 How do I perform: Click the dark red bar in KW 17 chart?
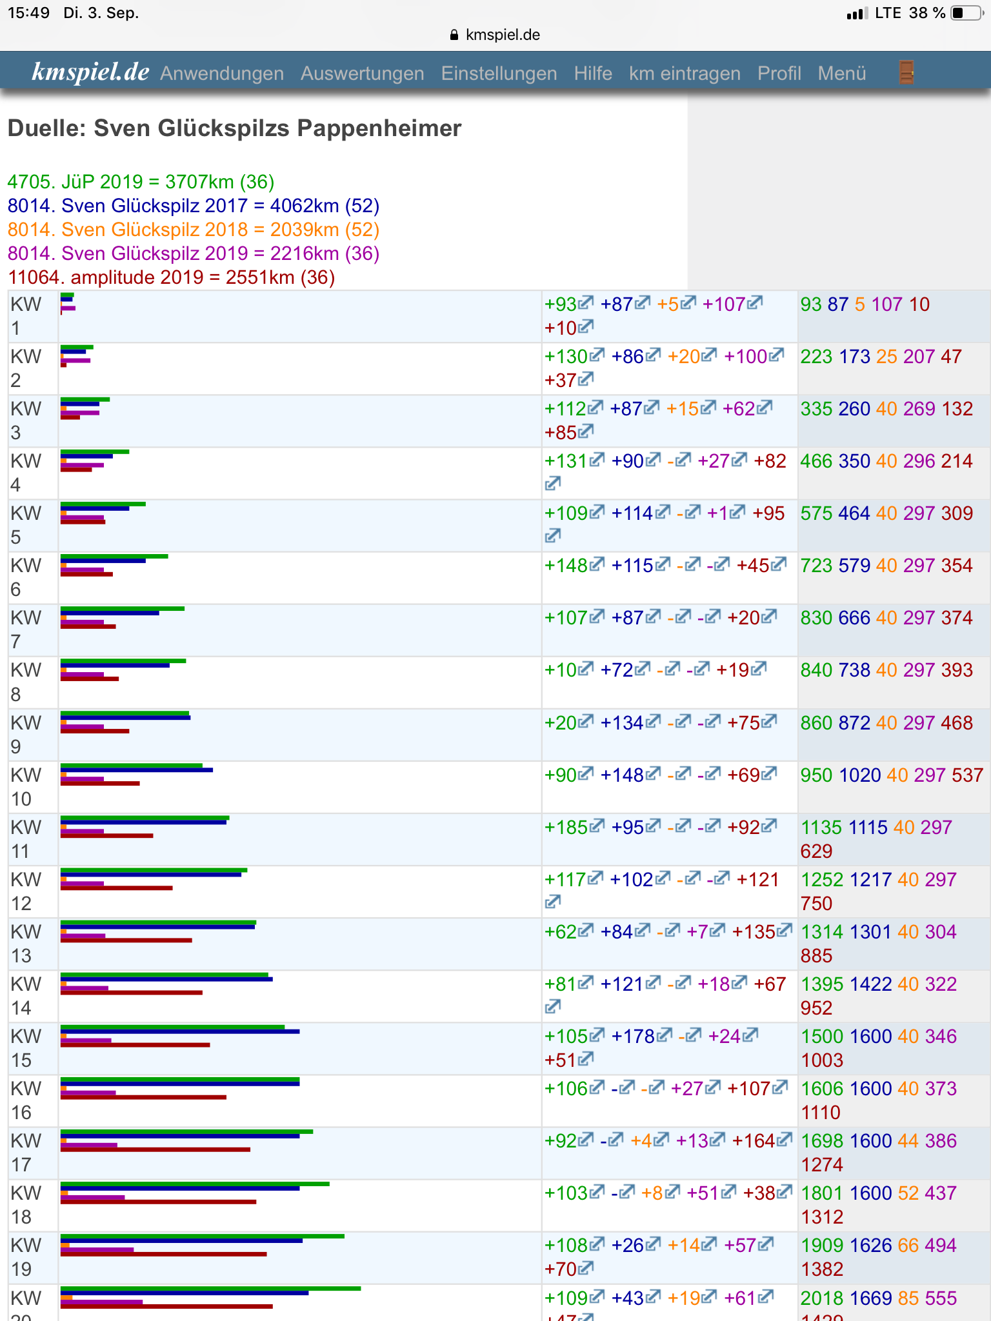[x=155, y=1149]
